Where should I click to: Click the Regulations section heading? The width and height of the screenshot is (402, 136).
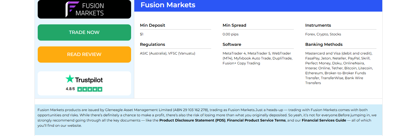(153, 44)
